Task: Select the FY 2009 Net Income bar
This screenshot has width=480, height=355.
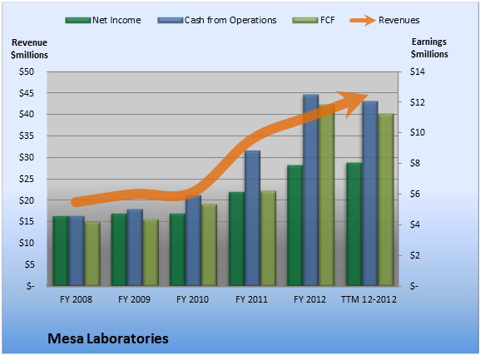Action: tap(119, 250)
